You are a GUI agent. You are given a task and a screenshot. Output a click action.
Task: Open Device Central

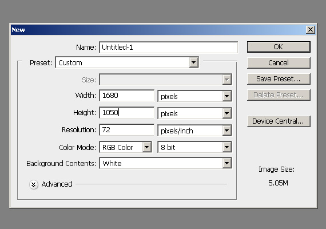279,121
